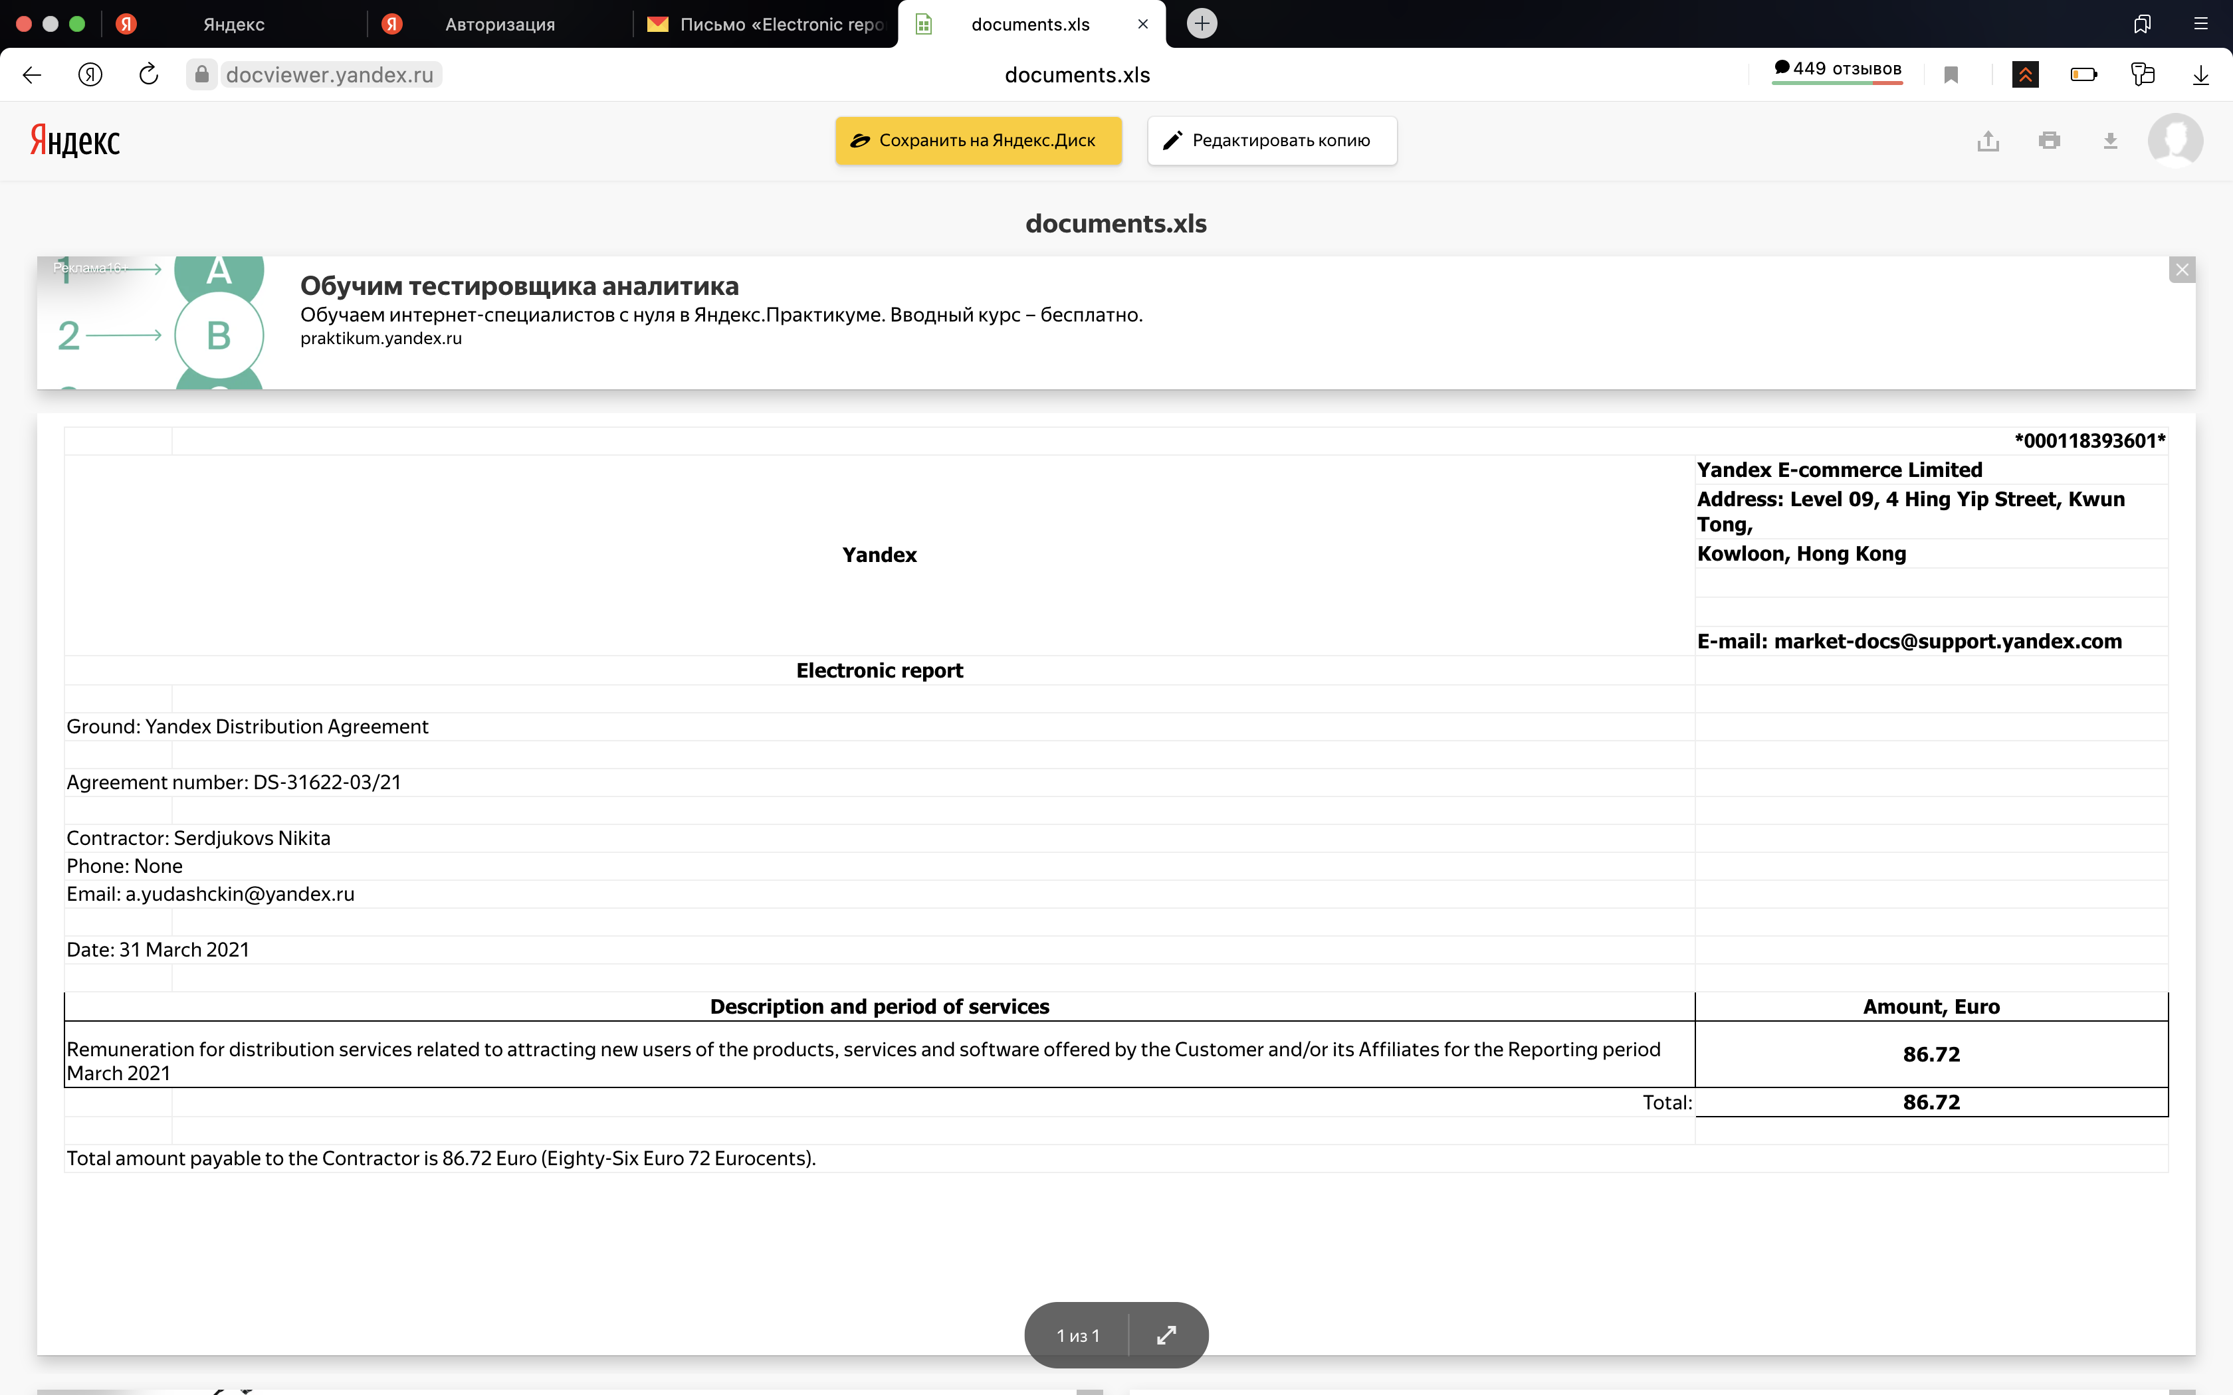Open the collections icon in the toolbar

[2143, 74]
